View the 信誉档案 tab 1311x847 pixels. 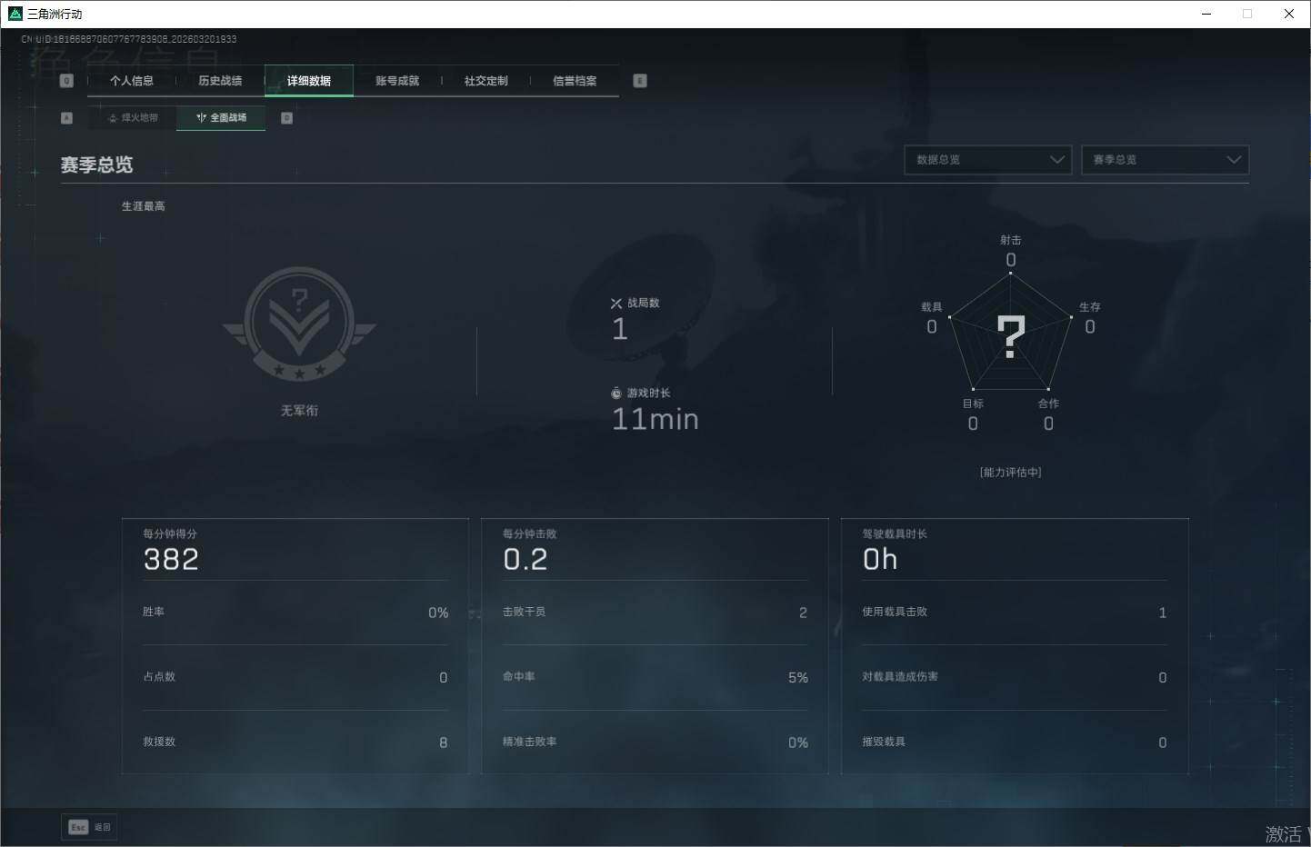coord(575,81)
